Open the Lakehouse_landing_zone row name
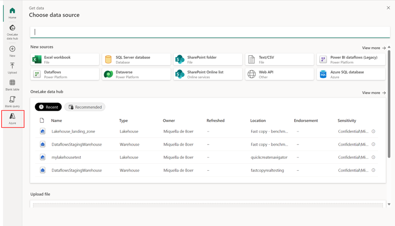Screen dimensions: 395x226 coord(73,131)
